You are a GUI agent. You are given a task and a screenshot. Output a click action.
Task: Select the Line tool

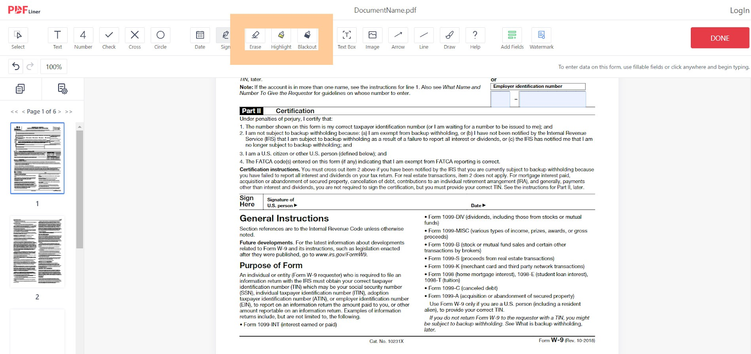[x=424, y=38]
